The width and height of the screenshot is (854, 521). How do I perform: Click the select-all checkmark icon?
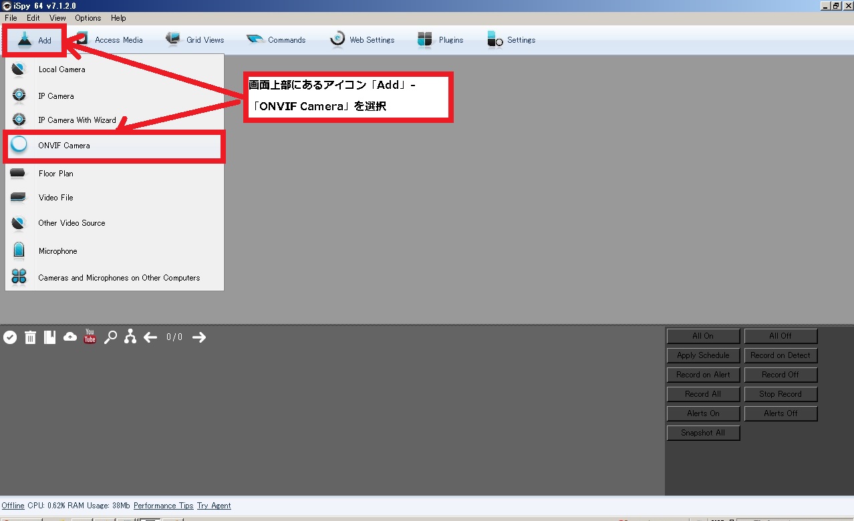[10, 337]
